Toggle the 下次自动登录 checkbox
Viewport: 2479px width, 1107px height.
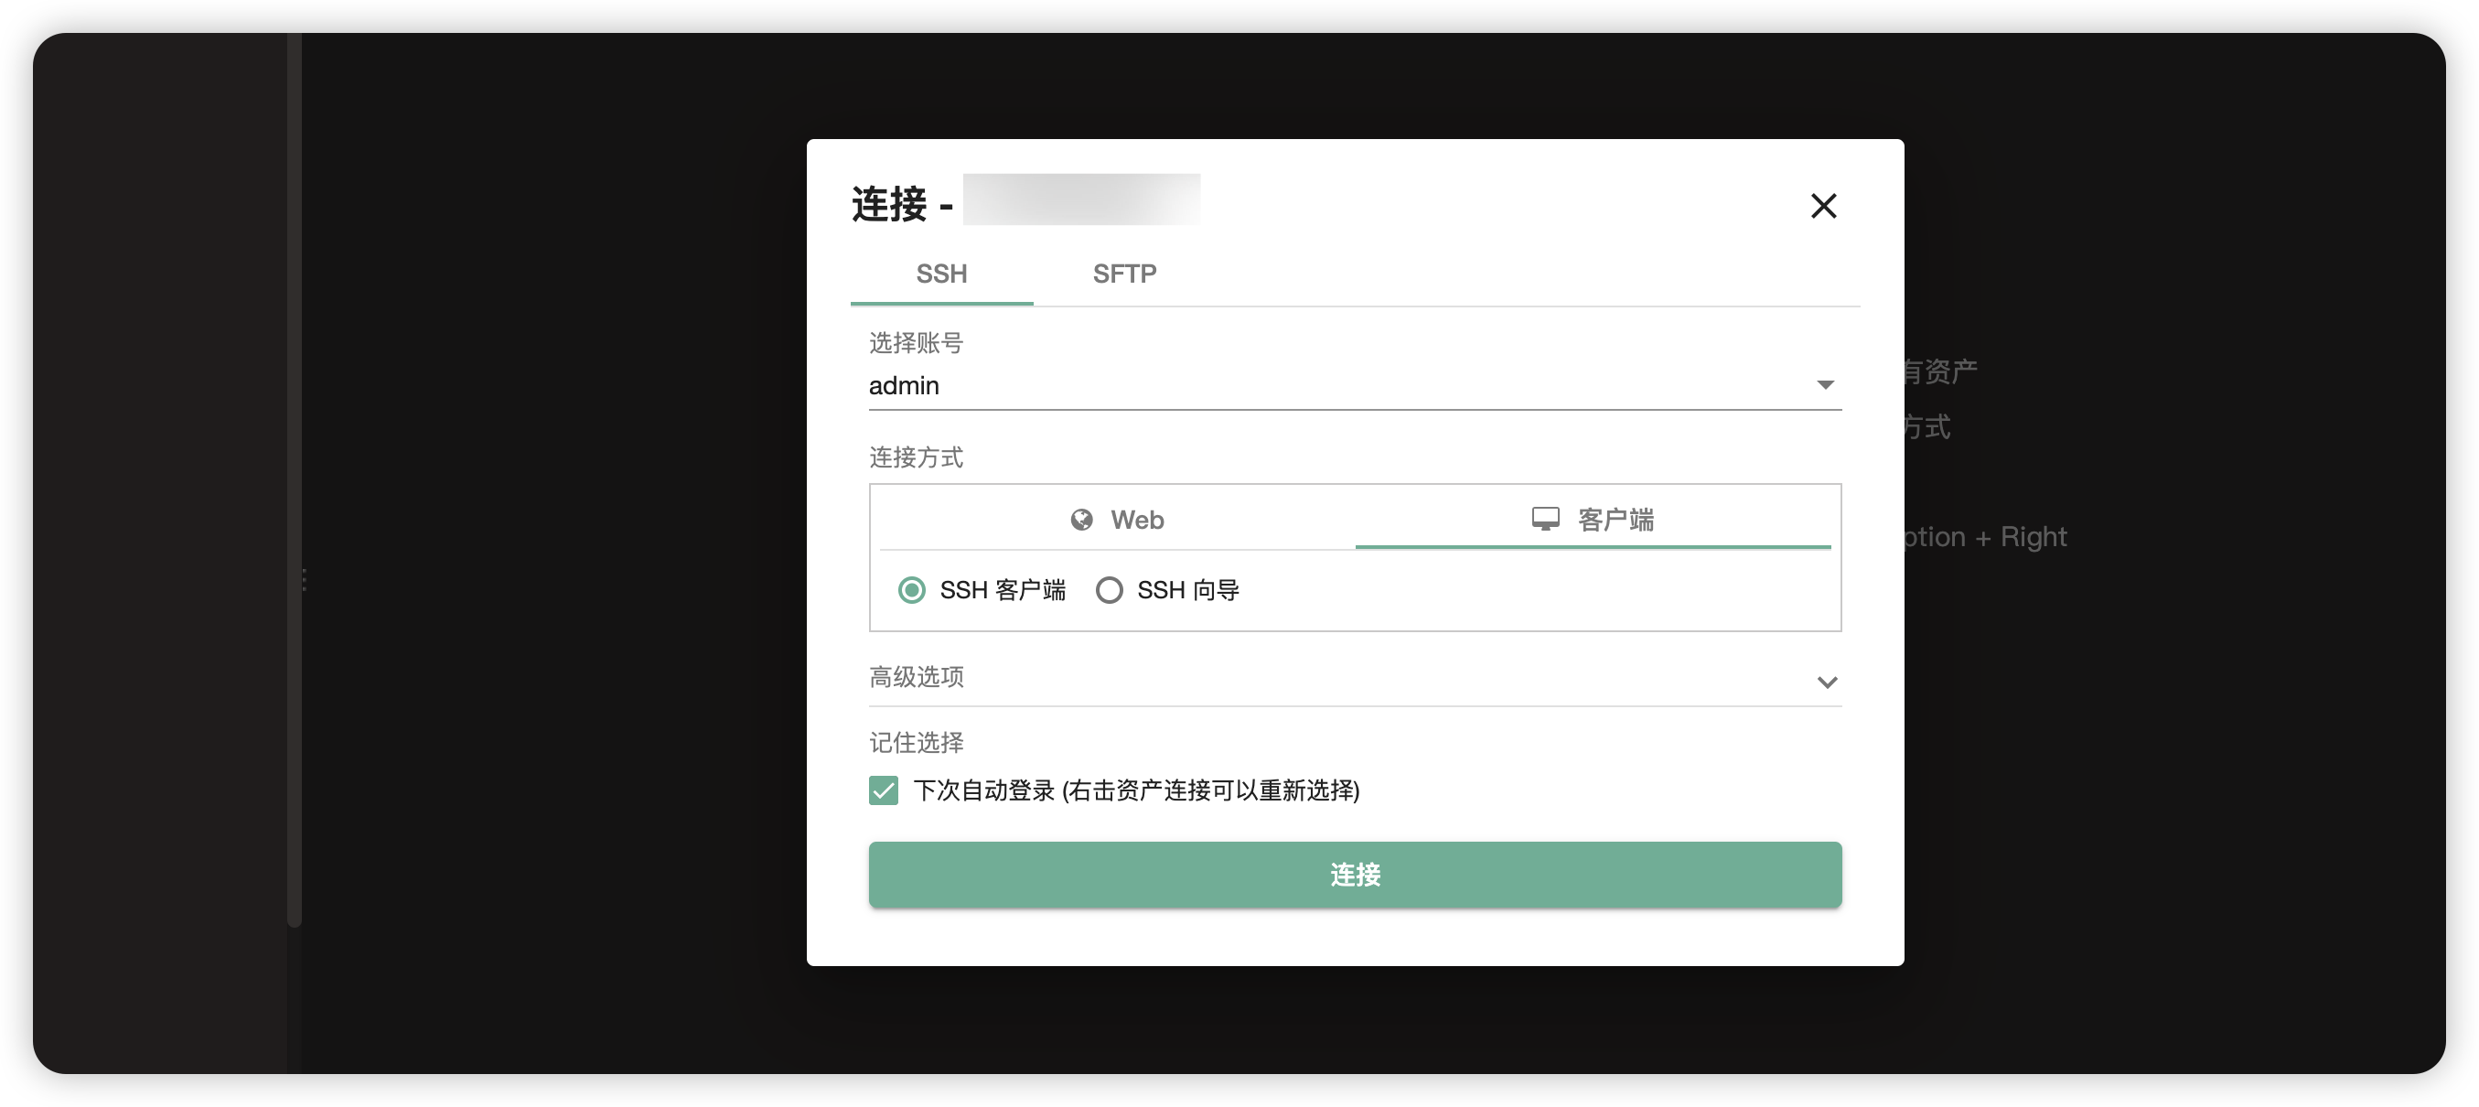884,790
